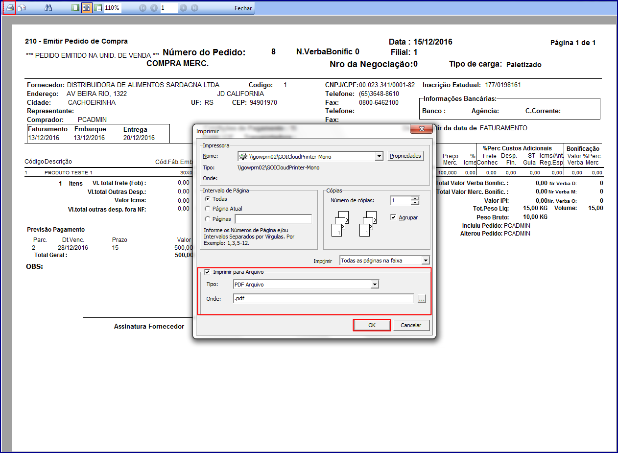Viewport: 618px width, 453px height.
Task: Click the due date 28/12/2016 in Previsão Pagamento
Action: (73, 248)
